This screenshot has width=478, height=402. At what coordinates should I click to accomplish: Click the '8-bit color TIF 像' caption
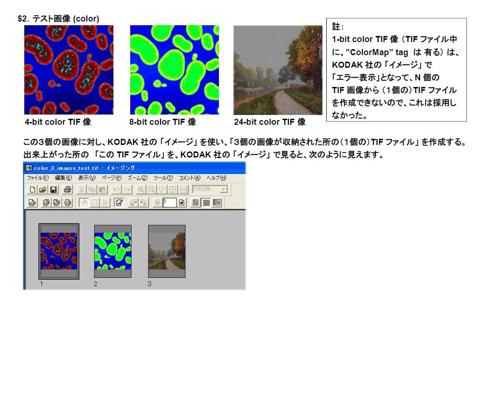(x=162, y=122)
